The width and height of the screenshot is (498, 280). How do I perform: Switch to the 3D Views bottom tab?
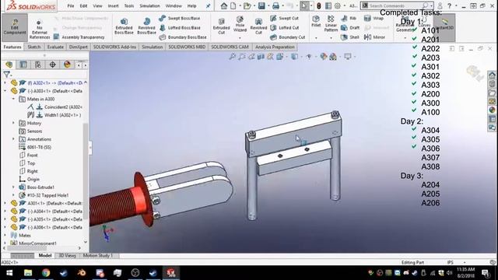tap(68, 256)
